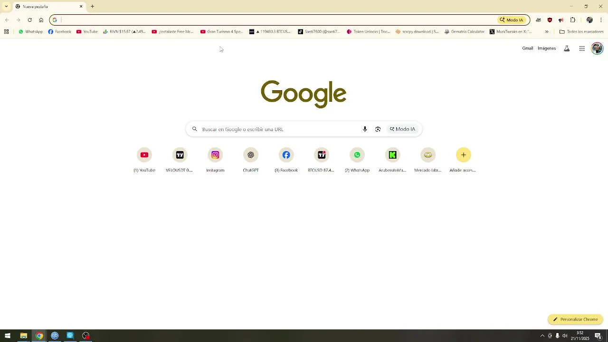Show hidden system tray icons
The image size is (608, 342).
click(542, 336)
